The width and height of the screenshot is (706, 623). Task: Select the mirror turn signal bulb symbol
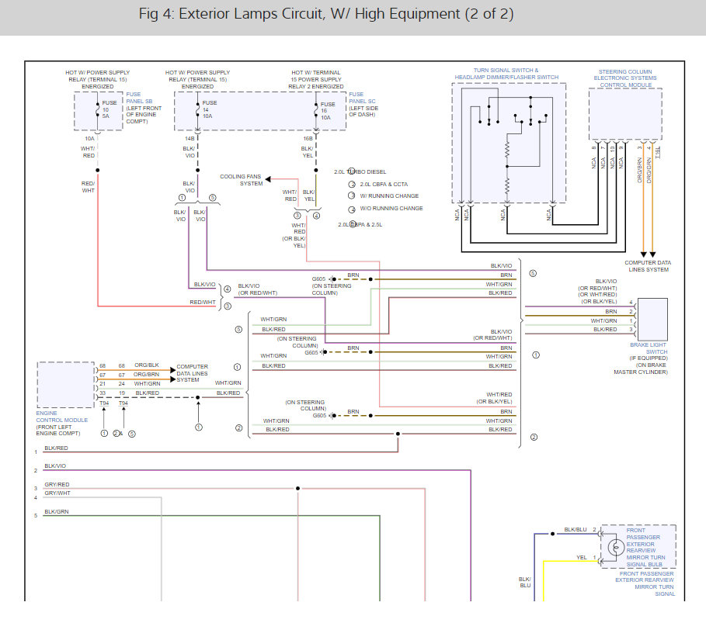[x=611, y=546]
